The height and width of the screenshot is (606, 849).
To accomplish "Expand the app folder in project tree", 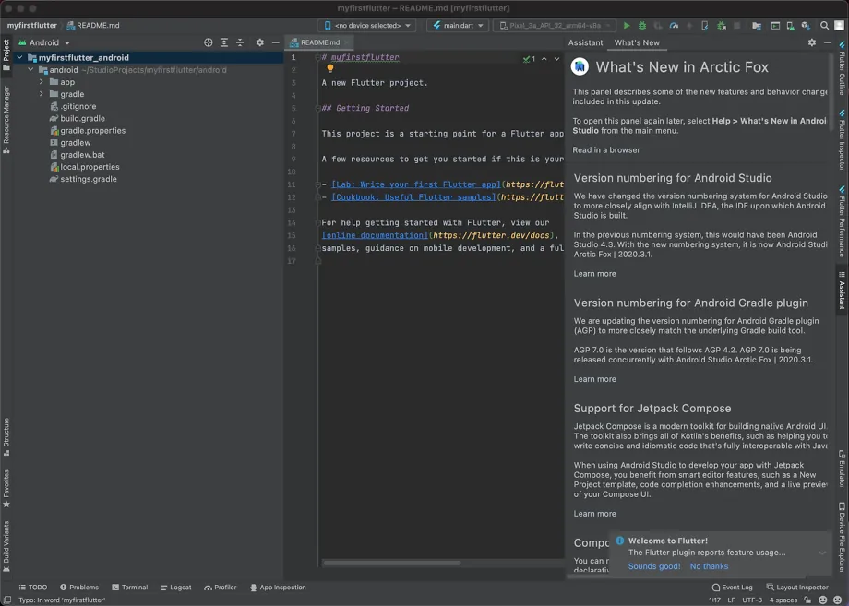I will click(x=42, y=82).
